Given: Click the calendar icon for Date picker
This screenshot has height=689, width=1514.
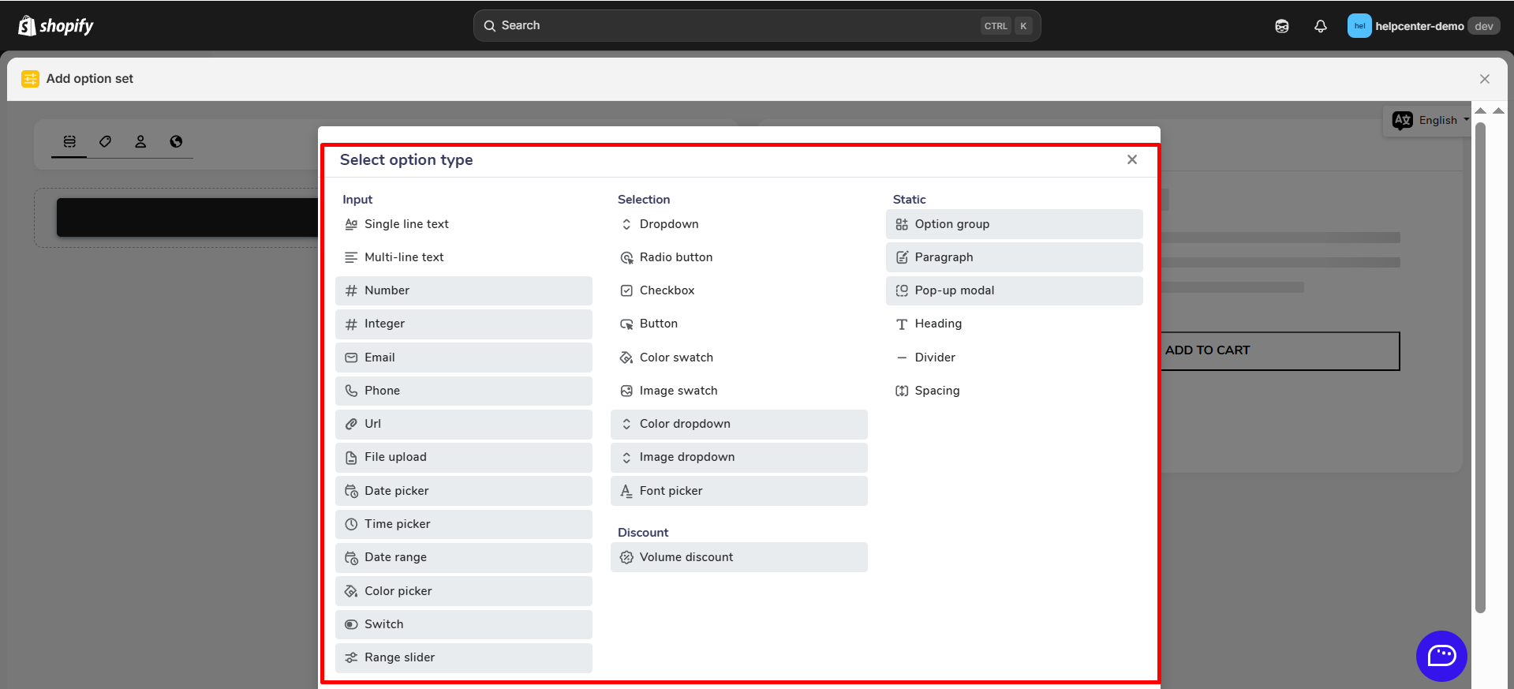Looking at the screenshot, I should tap(351, 491).
